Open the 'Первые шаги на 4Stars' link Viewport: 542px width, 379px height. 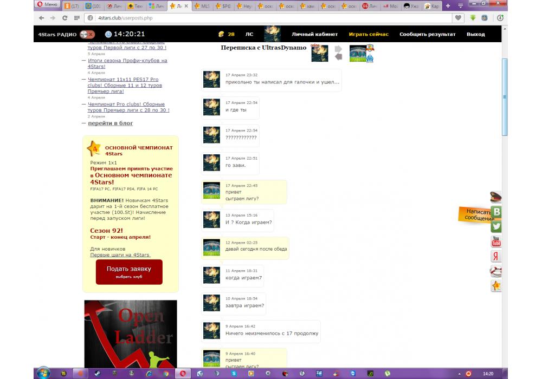120,254
